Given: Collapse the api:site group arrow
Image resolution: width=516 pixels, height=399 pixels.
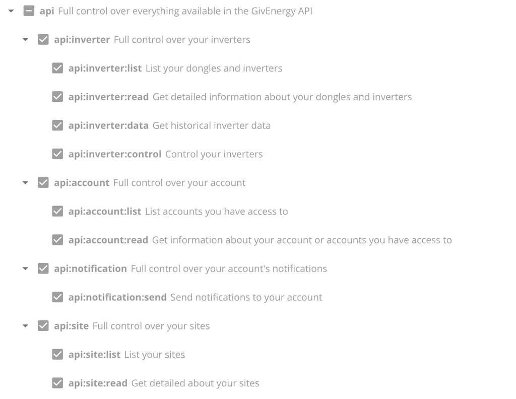Looking at the screenshot, I should tap(25, 326).
